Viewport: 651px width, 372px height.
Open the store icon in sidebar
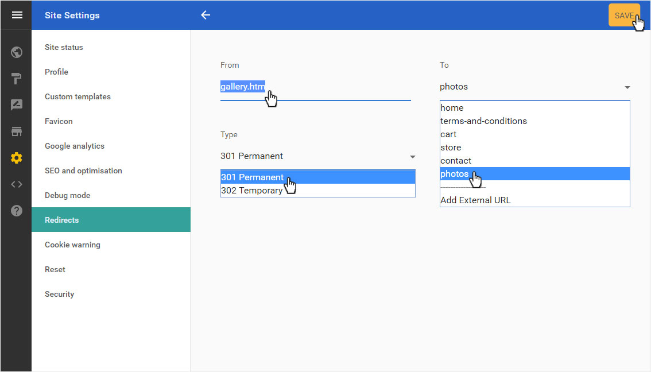(x=17, y=131)
